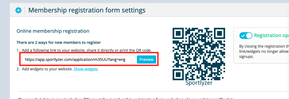Select the registration URL input field
Viewport: 289px width, 99px height.
(x=79, y=60)
